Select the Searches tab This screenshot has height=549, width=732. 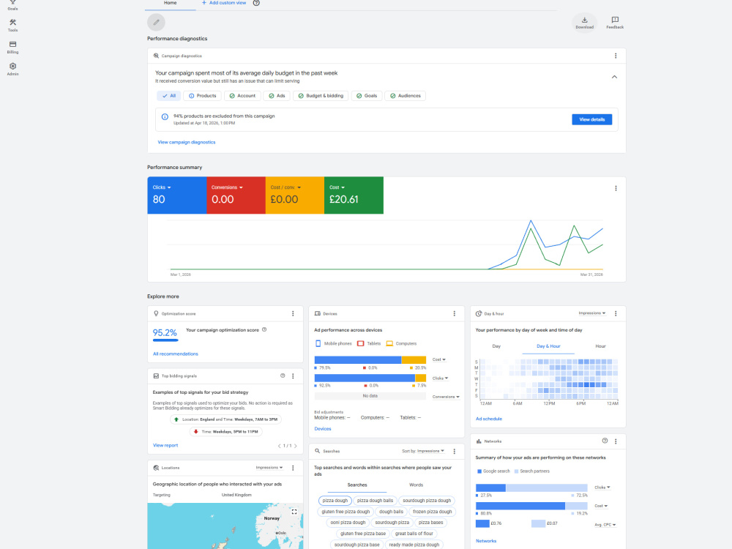pos(357,485)
